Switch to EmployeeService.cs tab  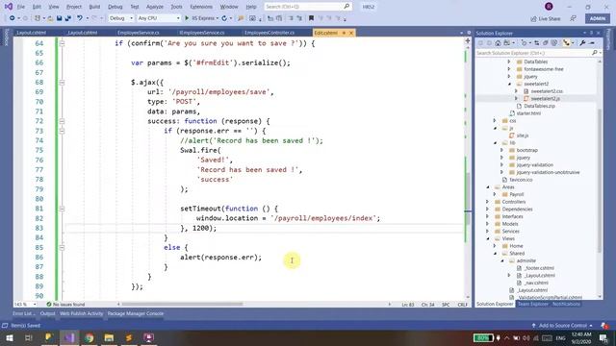139,33
